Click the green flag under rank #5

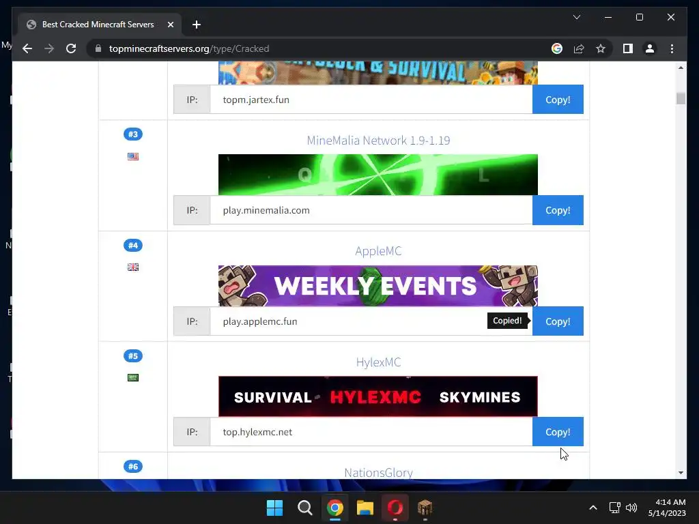133,377
